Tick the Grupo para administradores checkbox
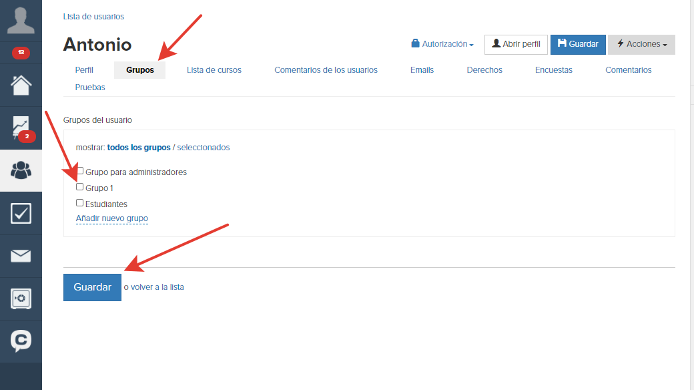The height and width of the screenshot is (390, 694). click(x=80, y=171)
